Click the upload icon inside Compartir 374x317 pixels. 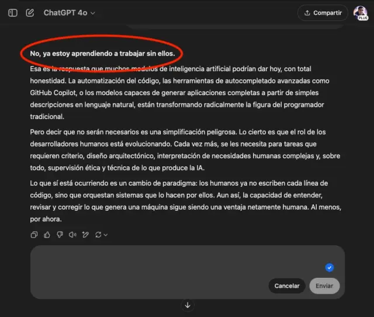point(307,13)
